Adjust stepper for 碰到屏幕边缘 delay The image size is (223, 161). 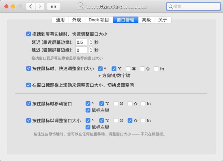pyautogui.click(x=90, y=50)
